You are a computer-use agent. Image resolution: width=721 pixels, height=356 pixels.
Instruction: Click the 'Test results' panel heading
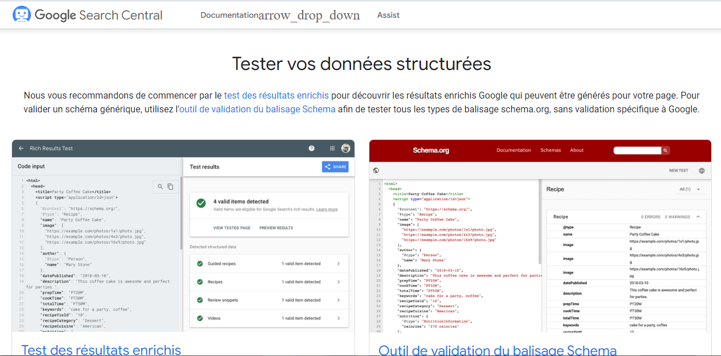coord(204,167)
